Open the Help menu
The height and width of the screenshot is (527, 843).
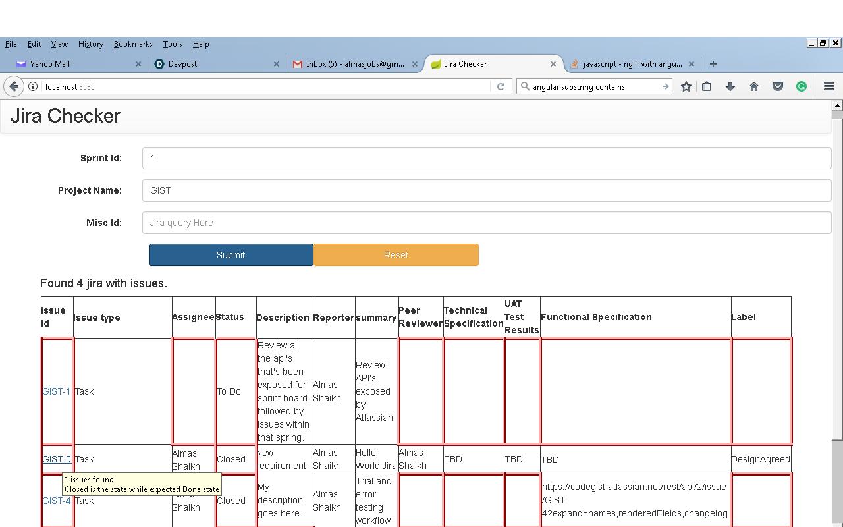(201, 44)
